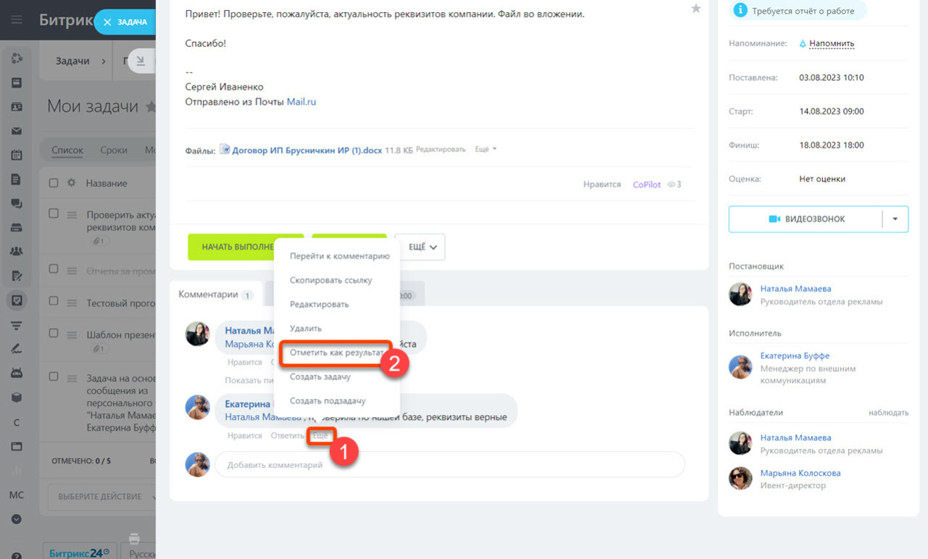Viewport: 928px width, 559px height.
Task: Click the printer icon at the bottom
Action: [x=133, y=538]
